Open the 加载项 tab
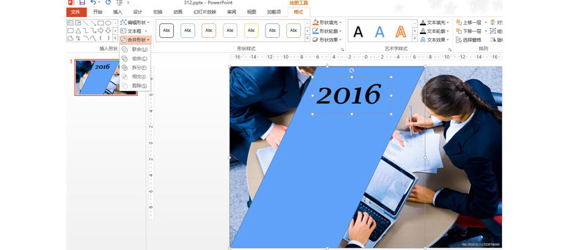Screen dimensions: 569x250 [274, 13]
